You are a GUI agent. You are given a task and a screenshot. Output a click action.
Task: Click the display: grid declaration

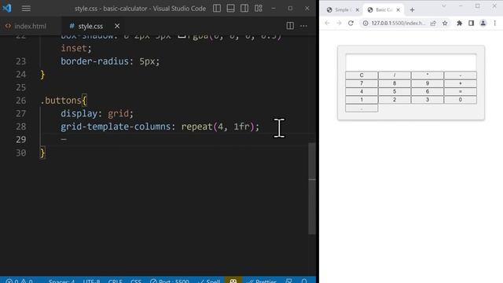(x=97, y=113)
